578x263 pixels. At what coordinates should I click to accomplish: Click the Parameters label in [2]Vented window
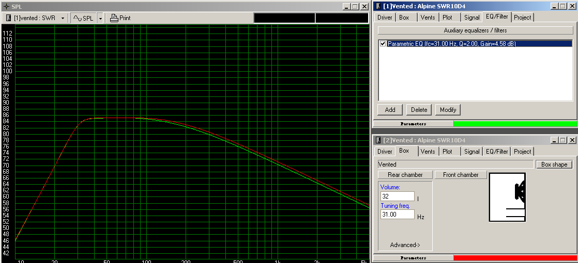pos(413,258)
